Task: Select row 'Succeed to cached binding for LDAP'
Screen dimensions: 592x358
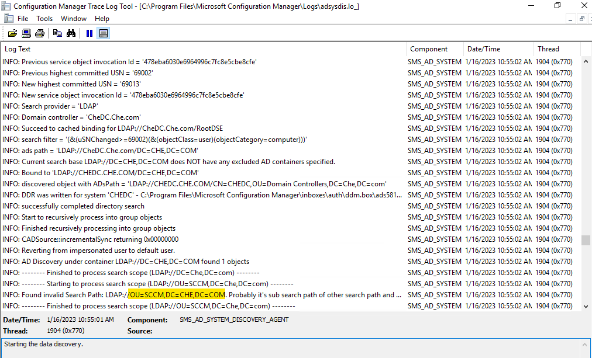Action: (291, 128)
